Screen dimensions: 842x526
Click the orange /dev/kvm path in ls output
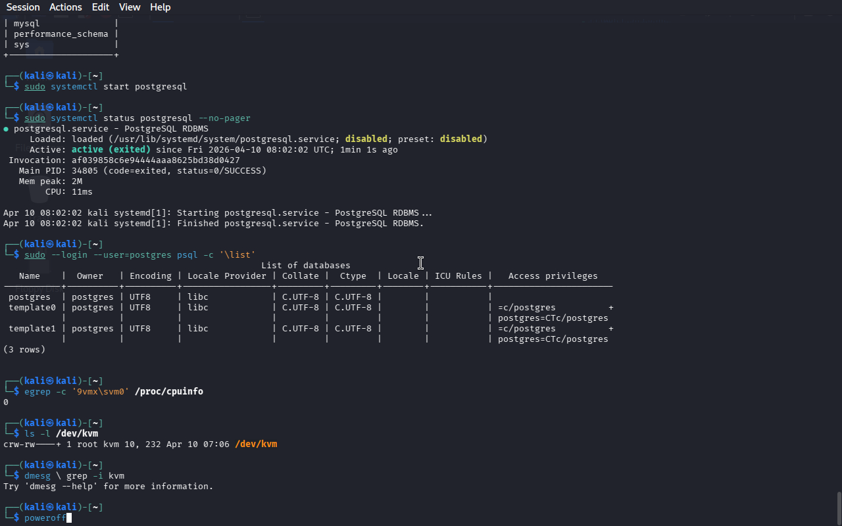point(255,444)
